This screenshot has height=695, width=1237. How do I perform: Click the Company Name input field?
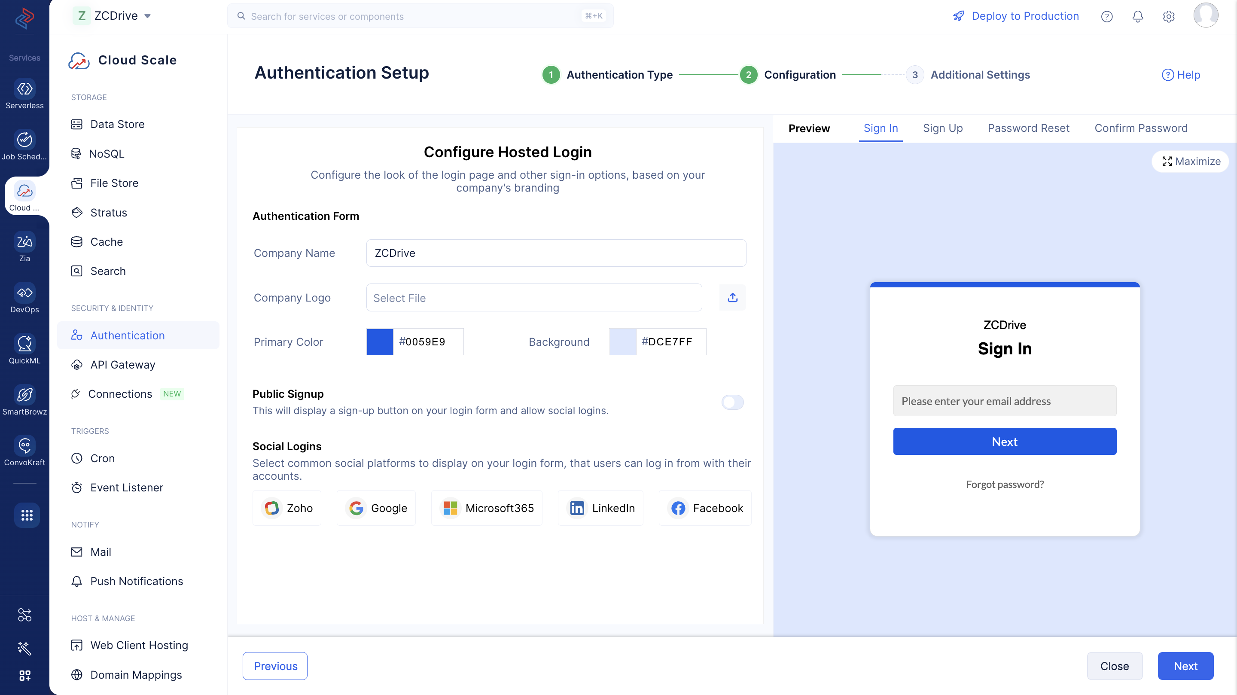pos(556,253)
